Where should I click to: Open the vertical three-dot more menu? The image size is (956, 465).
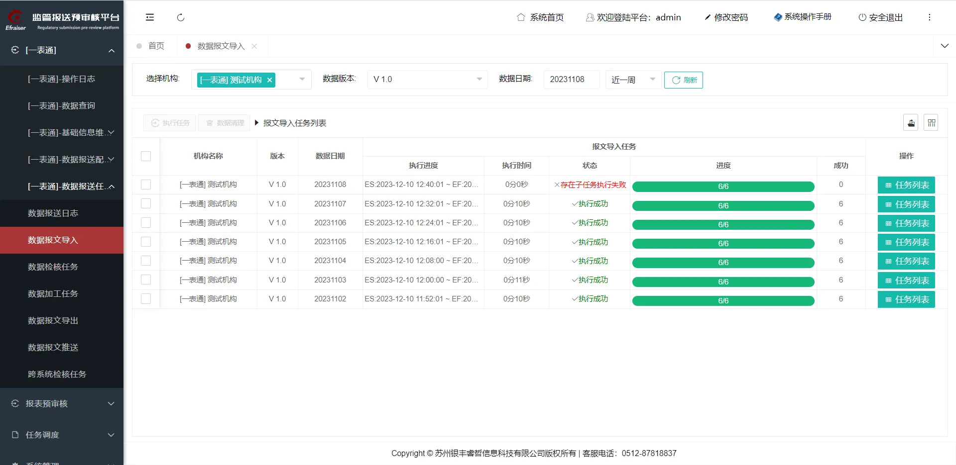[x=929, y=17]
